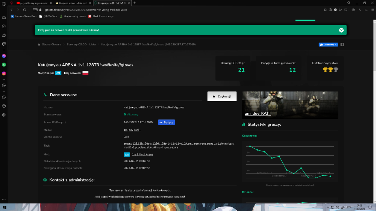Open the notification center in taskbar
The width and height of the screenshot is (376, 211).
370,207
